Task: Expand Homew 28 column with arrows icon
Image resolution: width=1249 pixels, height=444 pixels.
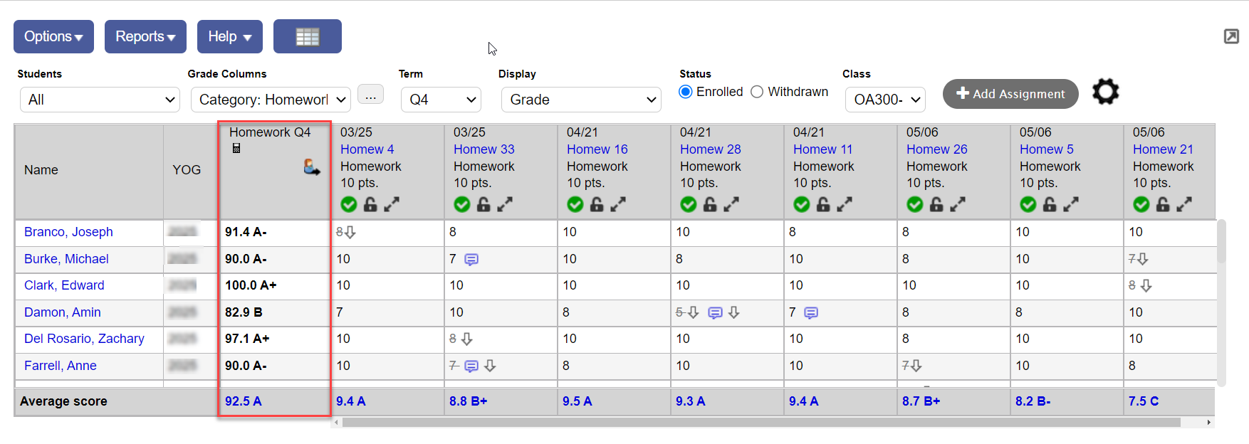Action: pos(731,204)
